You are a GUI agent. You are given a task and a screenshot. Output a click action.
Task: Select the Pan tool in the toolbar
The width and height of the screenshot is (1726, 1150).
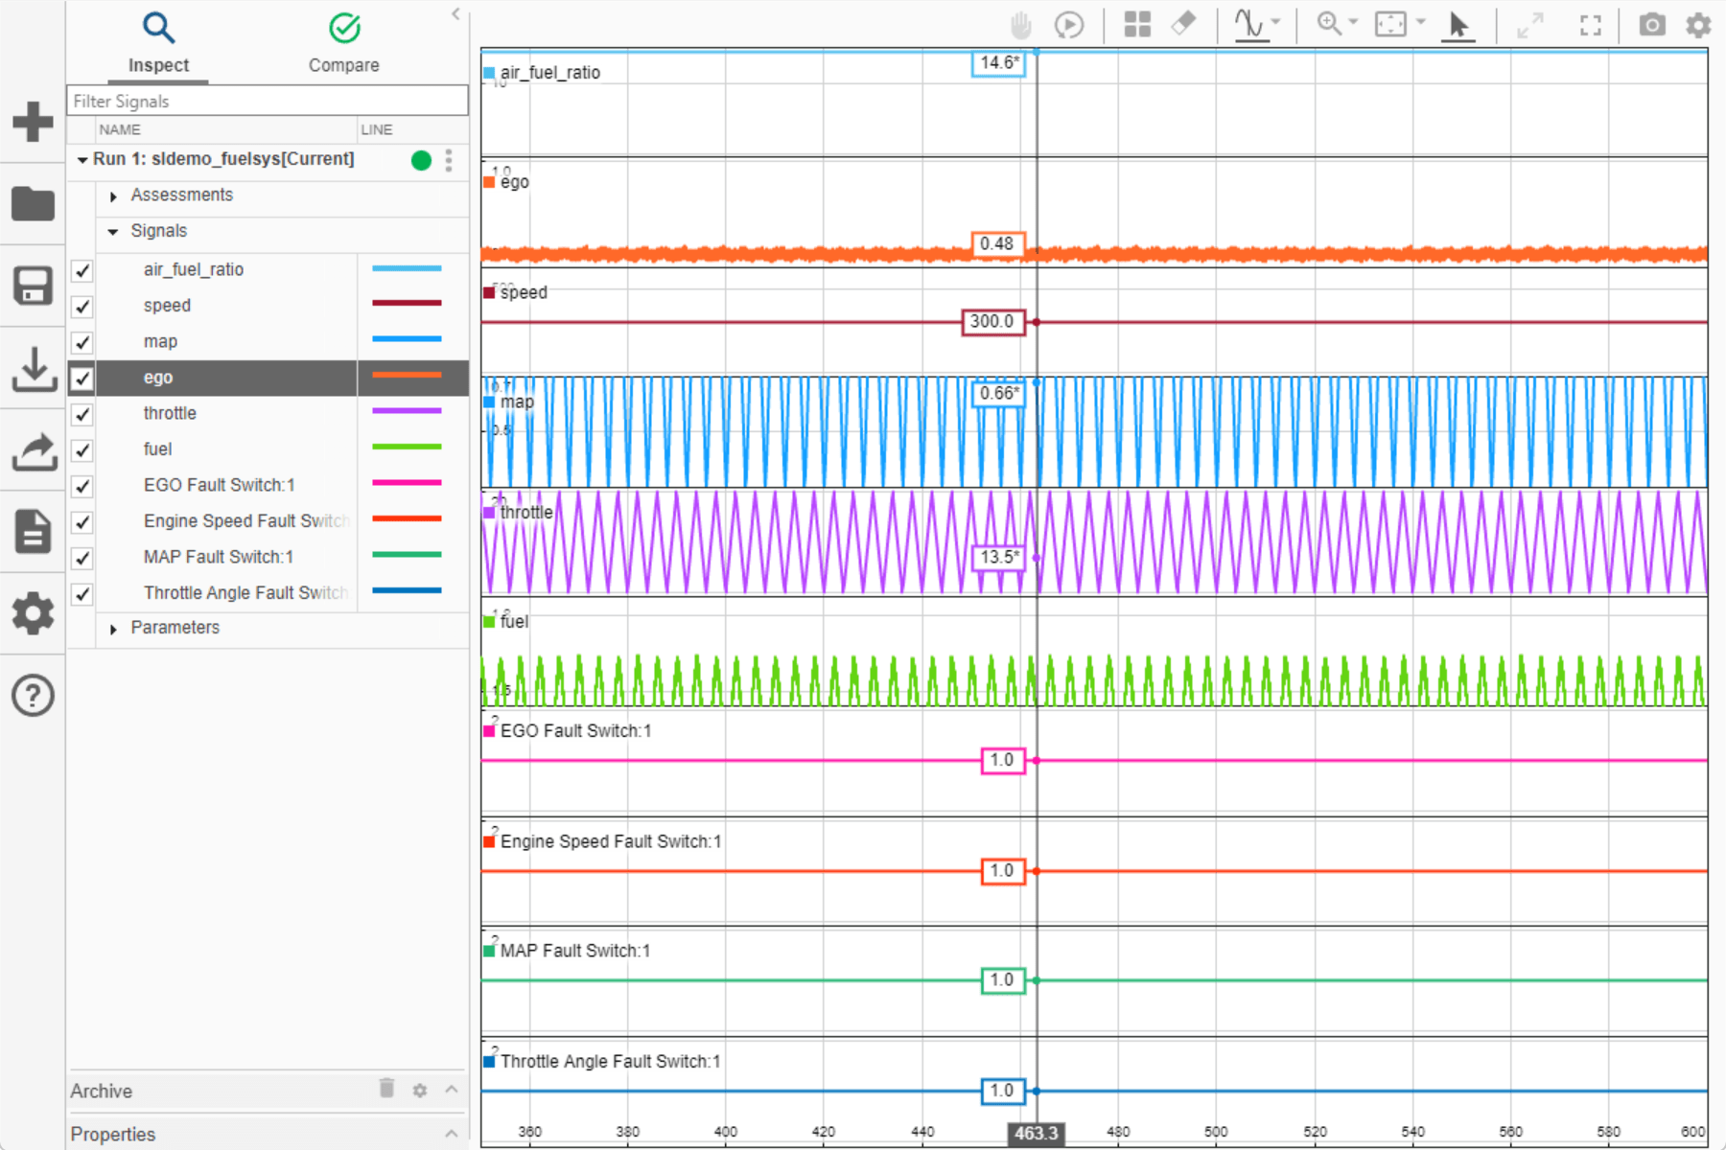(1019, 26)
